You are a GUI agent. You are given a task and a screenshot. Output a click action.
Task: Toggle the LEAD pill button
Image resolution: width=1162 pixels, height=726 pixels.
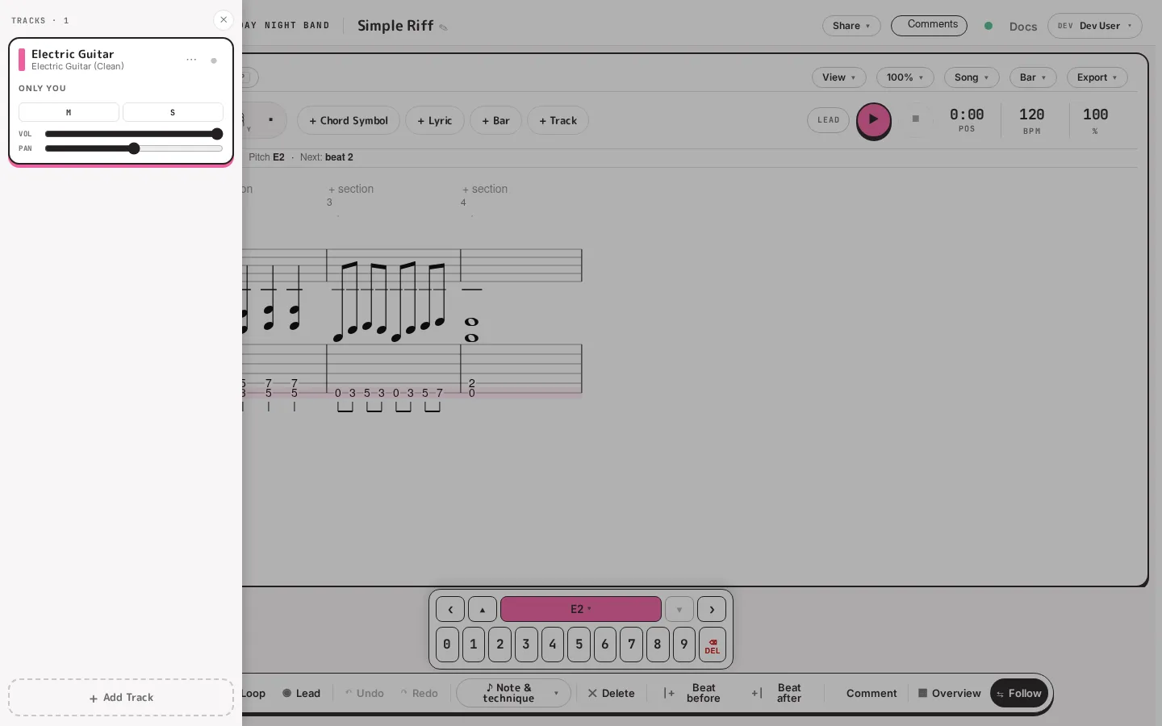829,120
